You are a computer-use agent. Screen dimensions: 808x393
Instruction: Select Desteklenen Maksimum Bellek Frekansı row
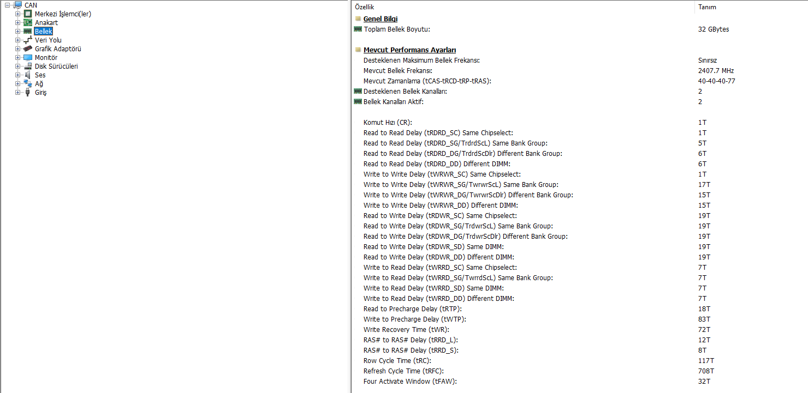coord(580,60)
